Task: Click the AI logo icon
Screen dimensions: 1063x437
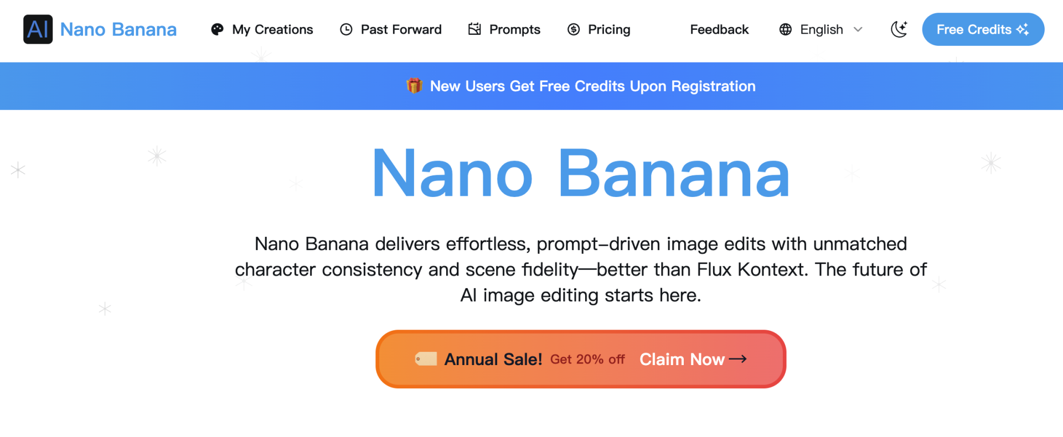Action: (x=38, y=29)
